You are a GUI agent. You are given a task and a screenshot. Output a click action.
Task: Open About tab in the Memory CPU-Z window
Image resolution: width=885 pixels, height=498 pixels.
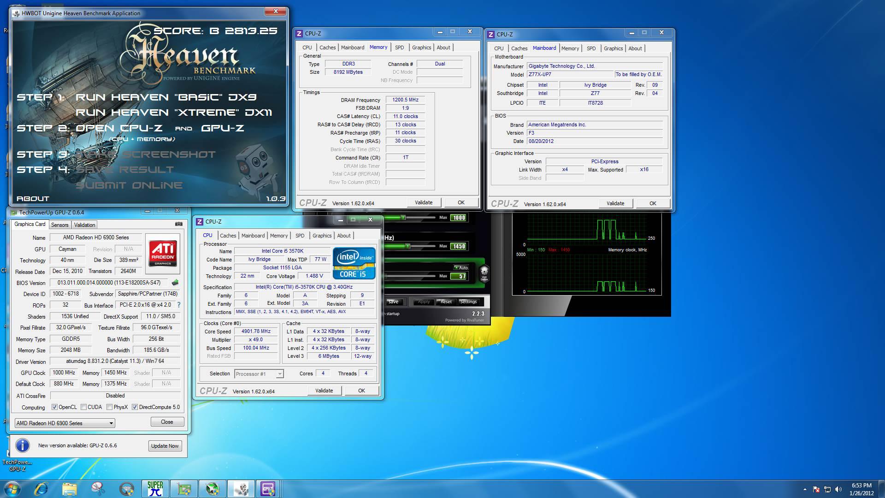(443, 47)
